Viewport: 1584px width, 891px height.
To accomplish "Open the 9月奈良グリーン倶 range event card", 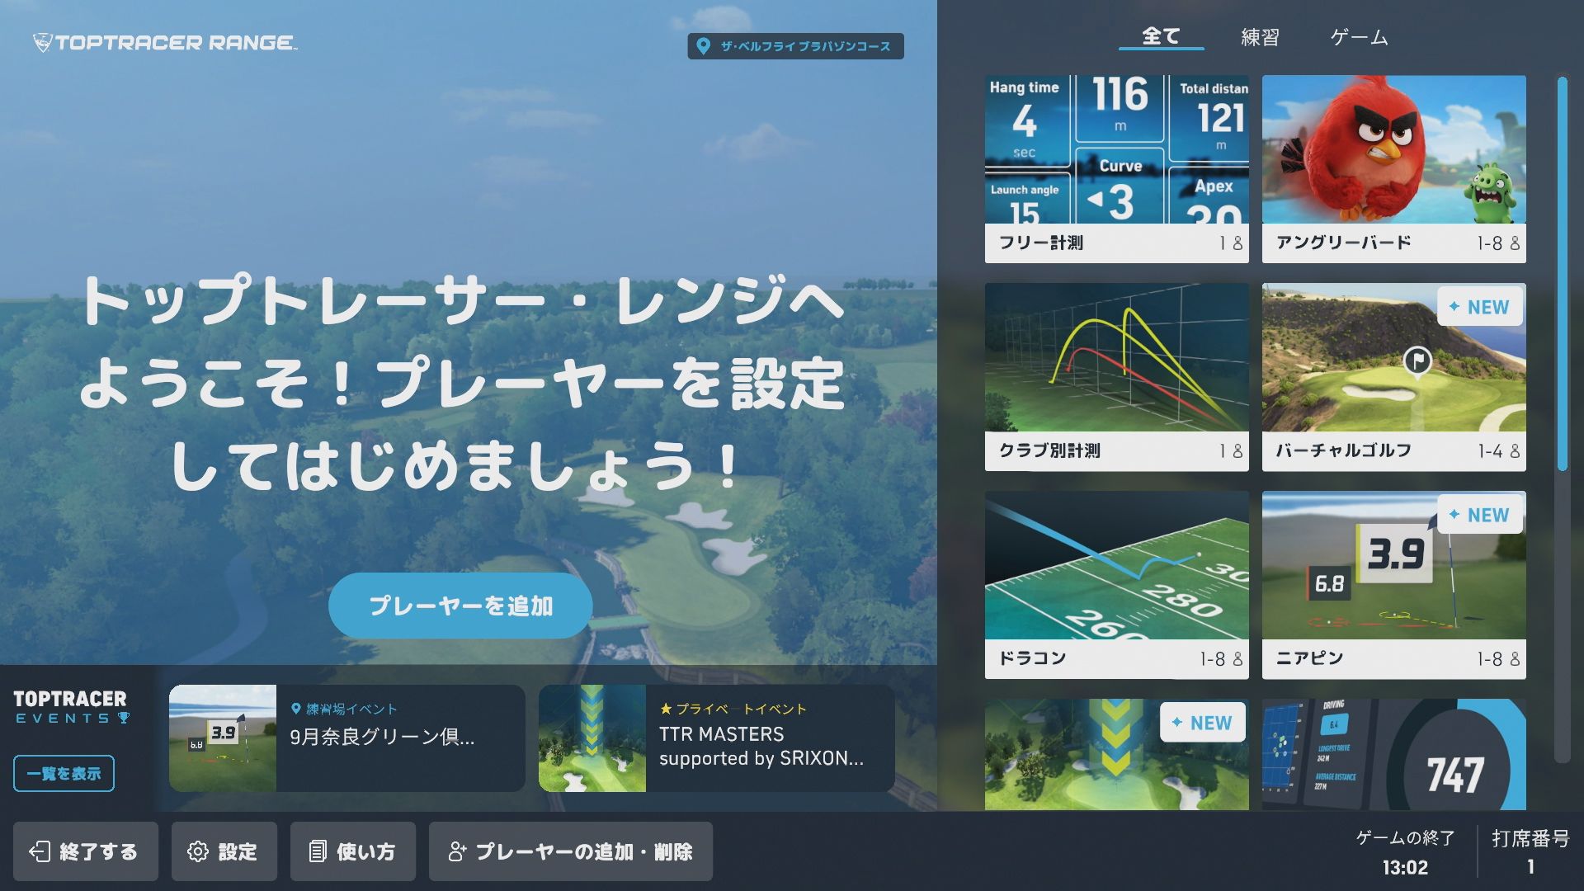I will click(346, 738).
